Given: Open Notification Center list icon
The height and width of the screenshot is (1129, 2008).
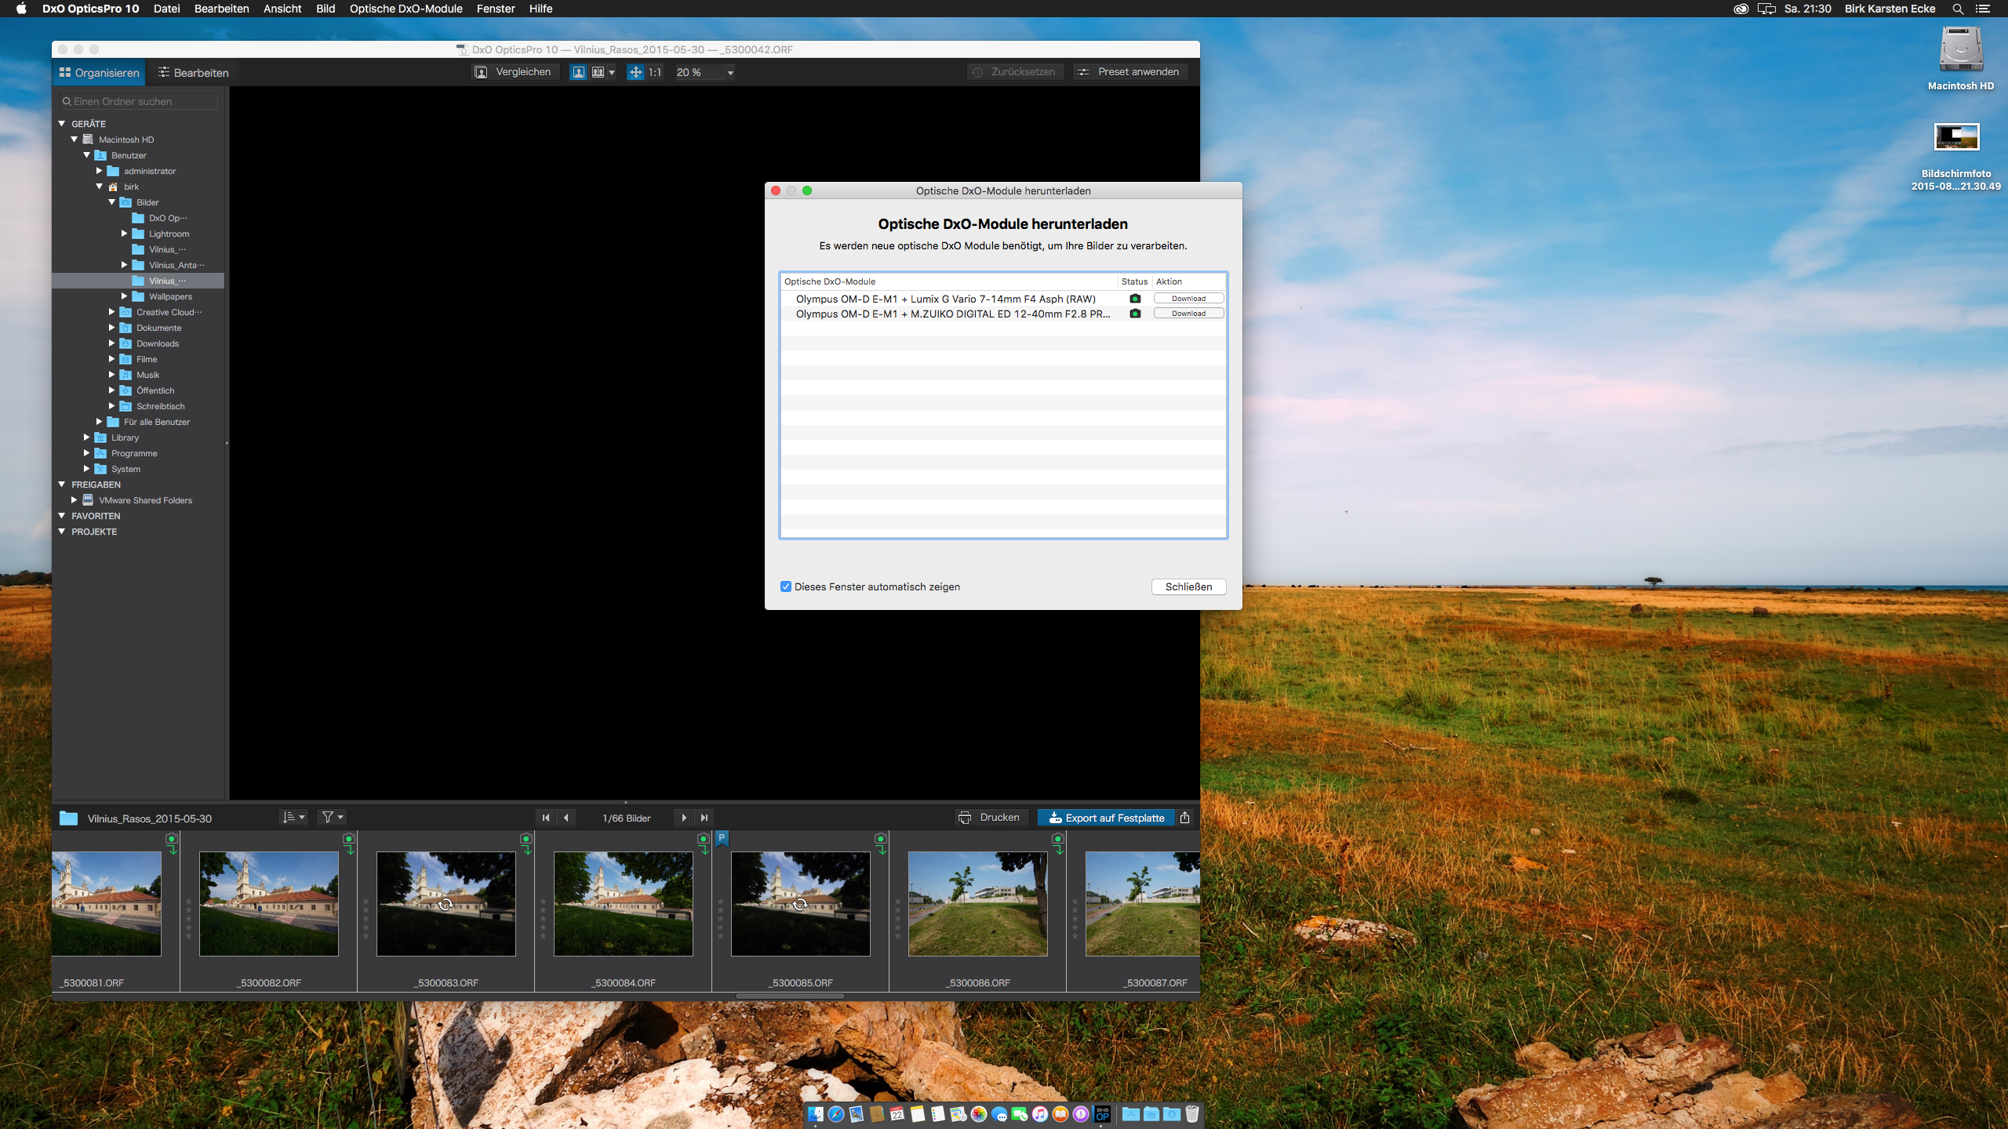Looking at the screenshot, I should point(1983,9).
